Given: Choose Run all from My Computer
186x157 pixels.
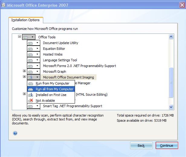Looking at the screenshot, I should coord(51,89).
